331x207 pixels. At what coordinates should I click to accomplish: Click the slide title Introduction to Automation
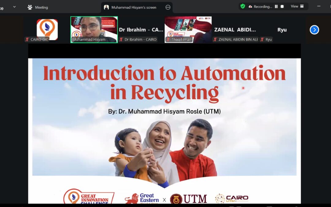click(164, 74)
